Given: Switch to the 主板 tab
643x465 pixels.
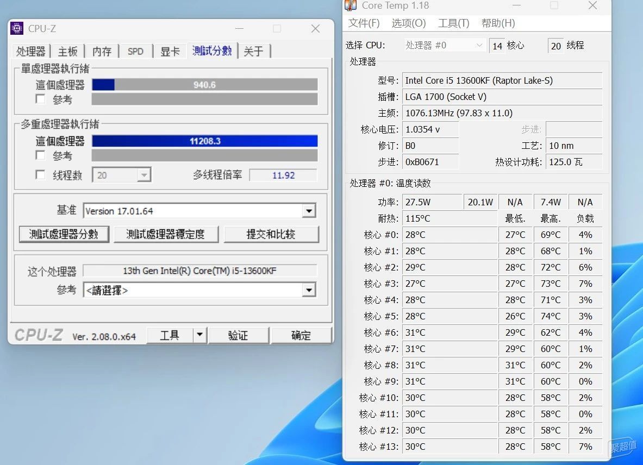Looking at the screenshot, I should coord(67,52).
